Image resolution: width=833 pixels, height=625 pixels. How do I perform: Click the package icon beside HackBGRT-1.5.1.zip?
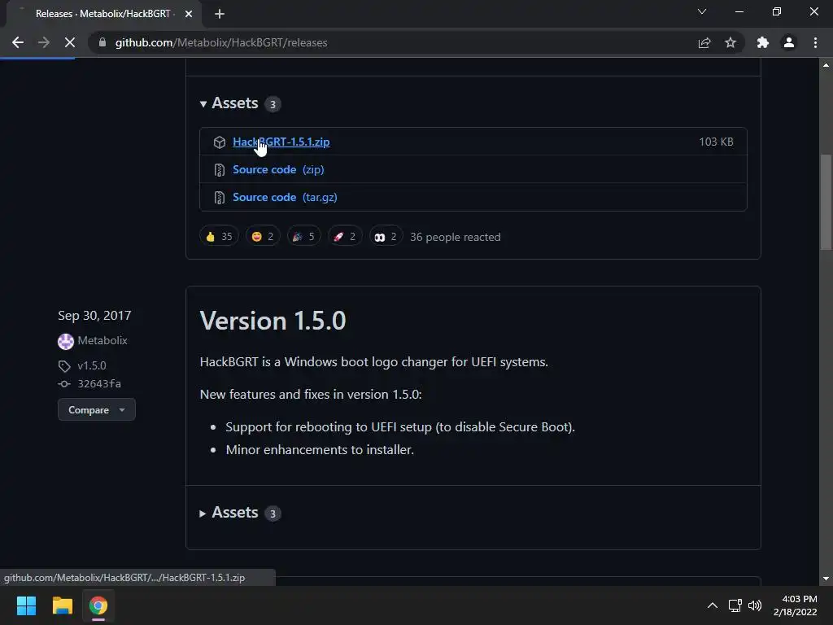[x=220, y=142]
